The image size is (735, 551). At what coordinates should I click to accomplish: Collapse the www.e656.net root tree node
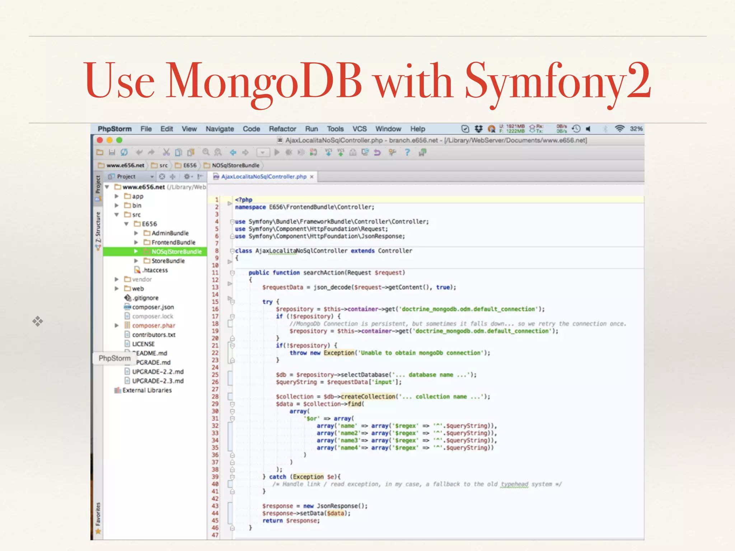pyautogui.click(x=107, y=187)
